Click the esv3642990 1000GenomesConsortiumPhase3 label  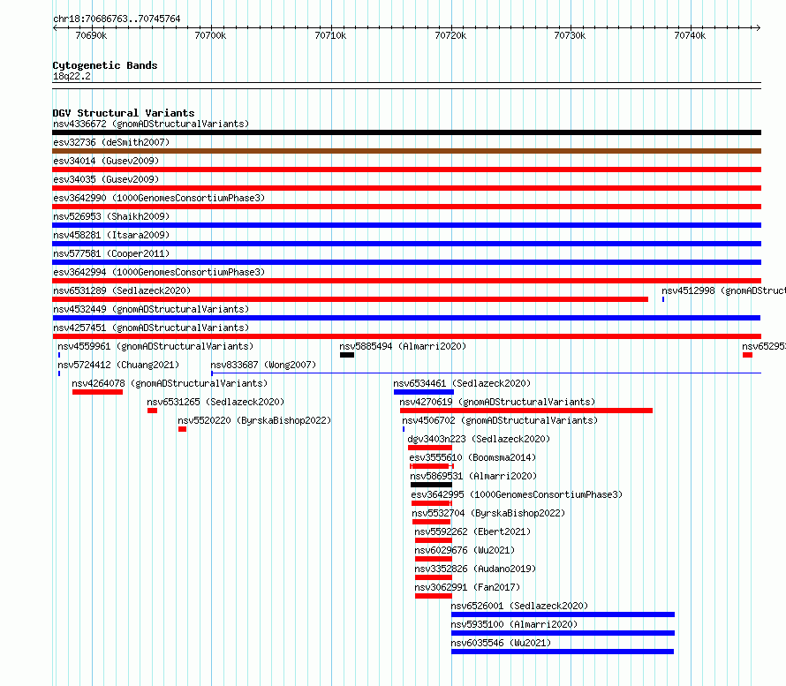159,198
